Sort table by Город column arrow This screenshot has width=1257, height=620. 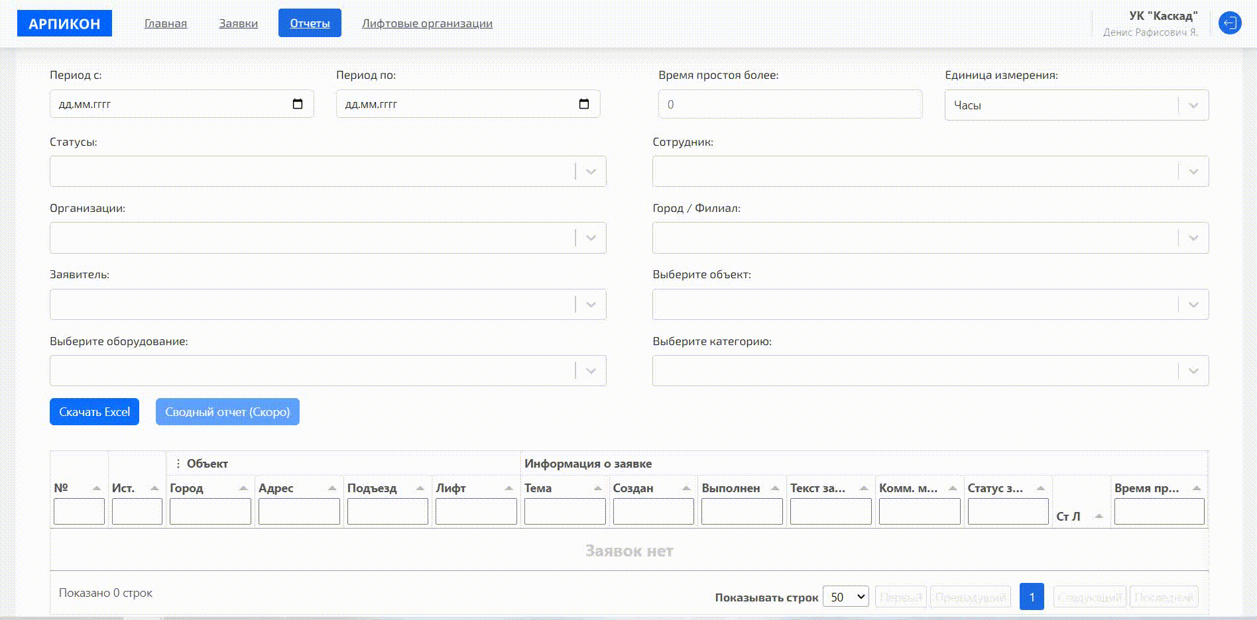point(243,488)
